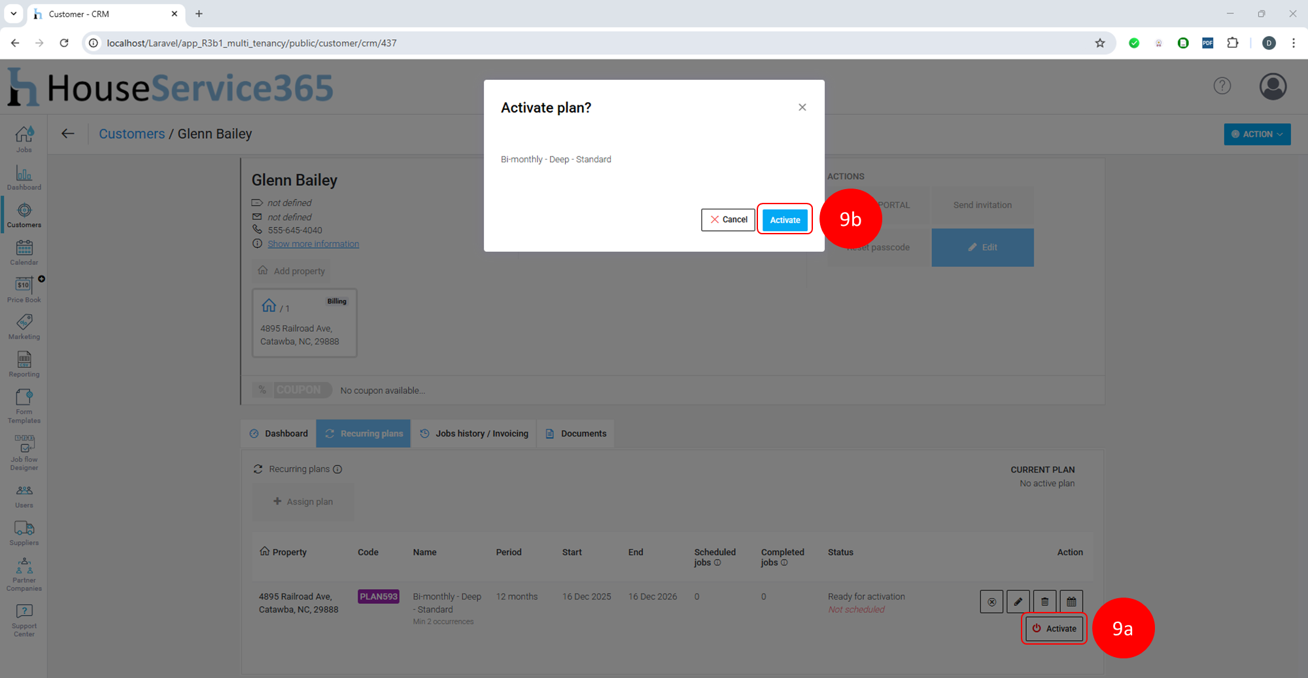Close the Activate plan dialog with X

[802, 107]
